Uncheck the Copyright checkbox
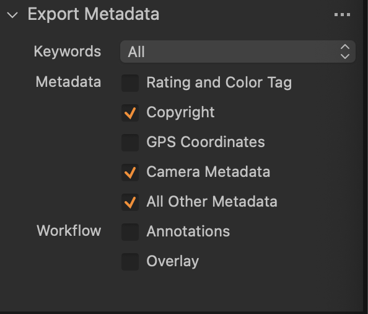 pyautogui.click(x=130, y=113)
